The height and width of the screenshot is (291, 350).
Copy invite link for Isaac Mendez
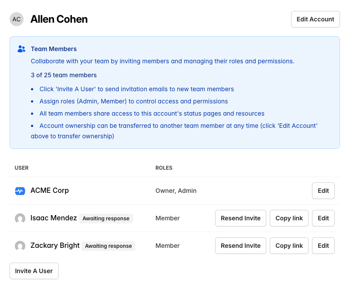coord(289,218)
